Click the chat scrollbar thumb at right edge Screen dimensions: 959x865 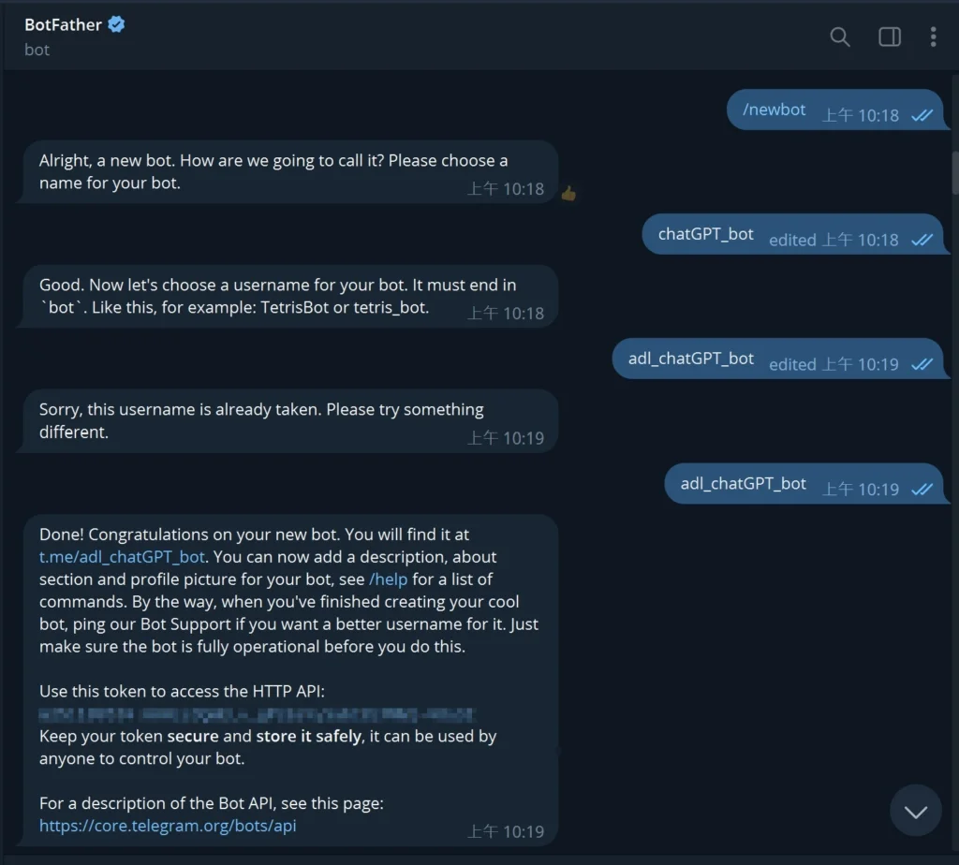tap(955, 172)
